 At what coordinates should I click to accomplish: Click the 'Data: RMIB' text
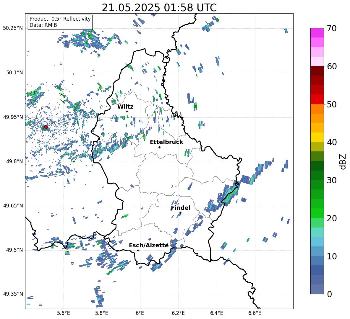point(43,25)
